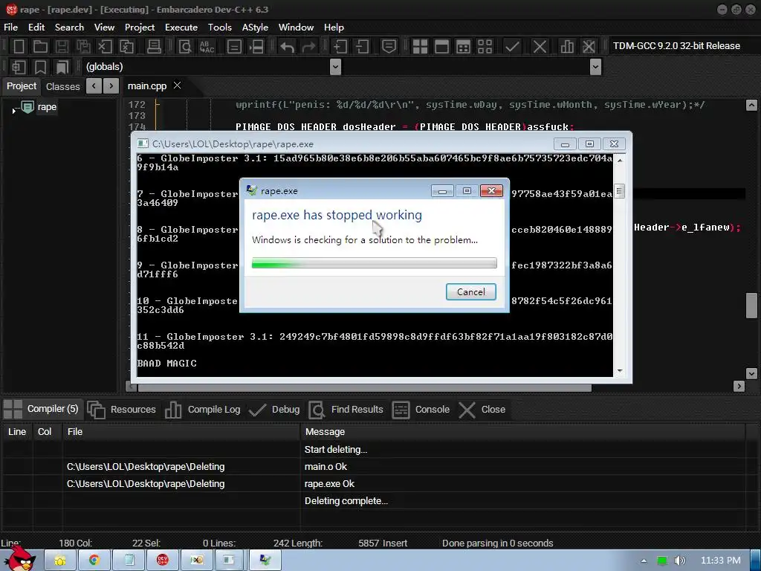Click the editor horizontal scrollbar

click(x=364, y=387)
